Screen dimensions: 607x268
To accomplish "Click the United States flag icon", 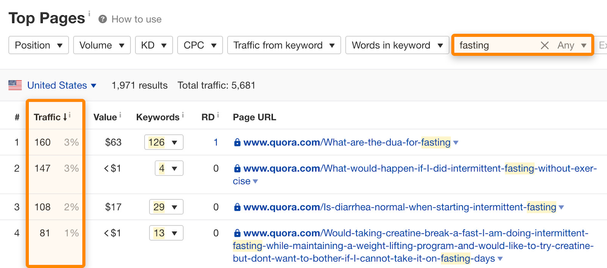I will pyautogui.click(x=15, y=85).
